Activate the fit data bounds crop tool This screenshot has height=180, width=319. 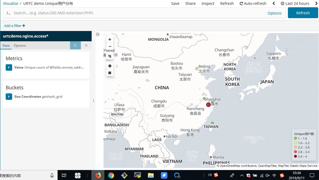(x=110, y=56)
